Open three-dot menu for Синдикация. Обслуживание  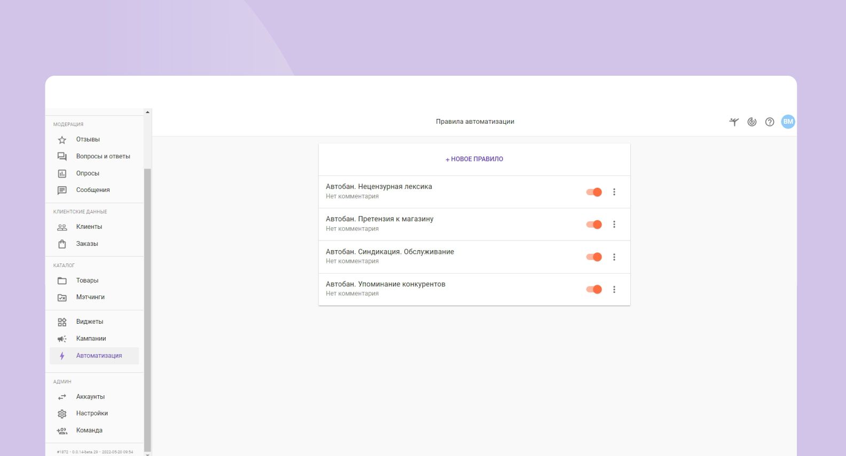[614, 257]
